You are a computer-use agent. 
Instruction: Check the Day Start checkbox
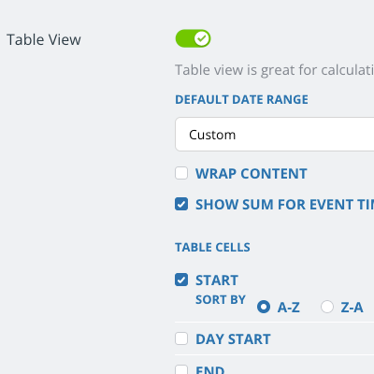(x=181, y=338)
